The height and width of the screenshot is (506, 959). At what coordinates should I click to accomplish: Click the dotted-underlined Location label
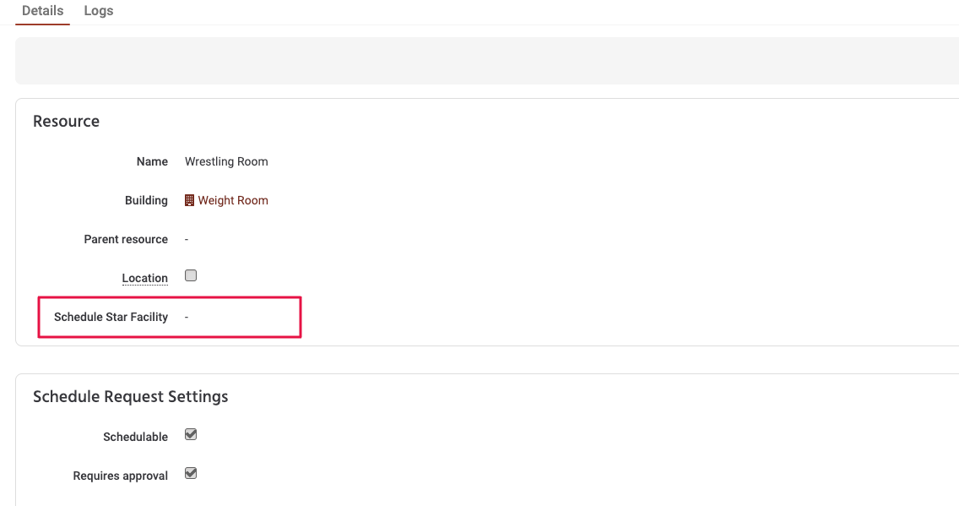(x=144, y=278)
